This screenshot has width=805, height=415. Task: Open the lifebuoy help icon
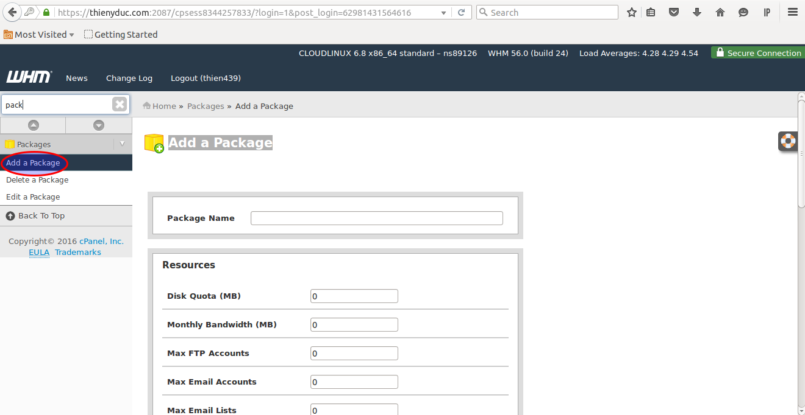click(x=788, y=141)
